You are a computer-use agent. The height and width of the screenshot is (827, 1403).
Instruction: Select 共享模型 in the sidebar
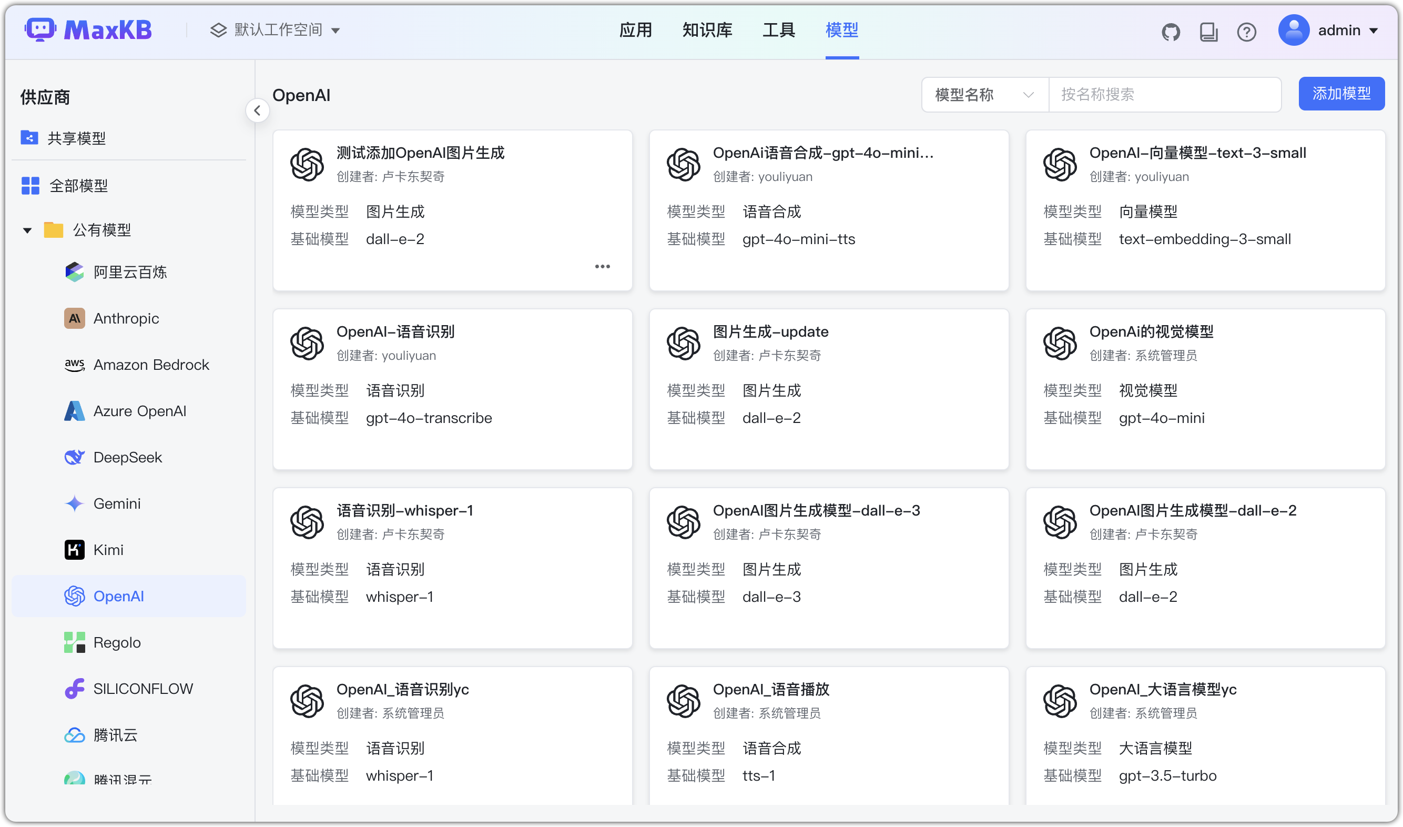(129, 138)
